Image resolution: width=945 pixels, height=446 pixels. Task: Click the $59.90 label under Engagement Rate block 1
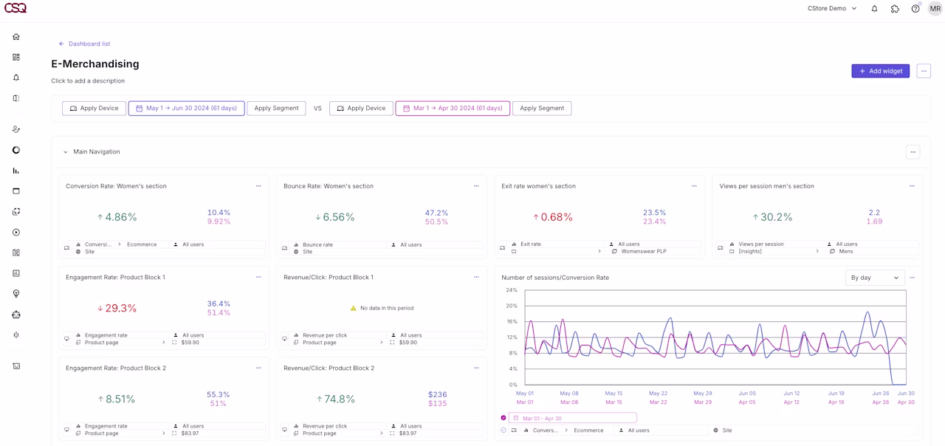coord(190,343)
